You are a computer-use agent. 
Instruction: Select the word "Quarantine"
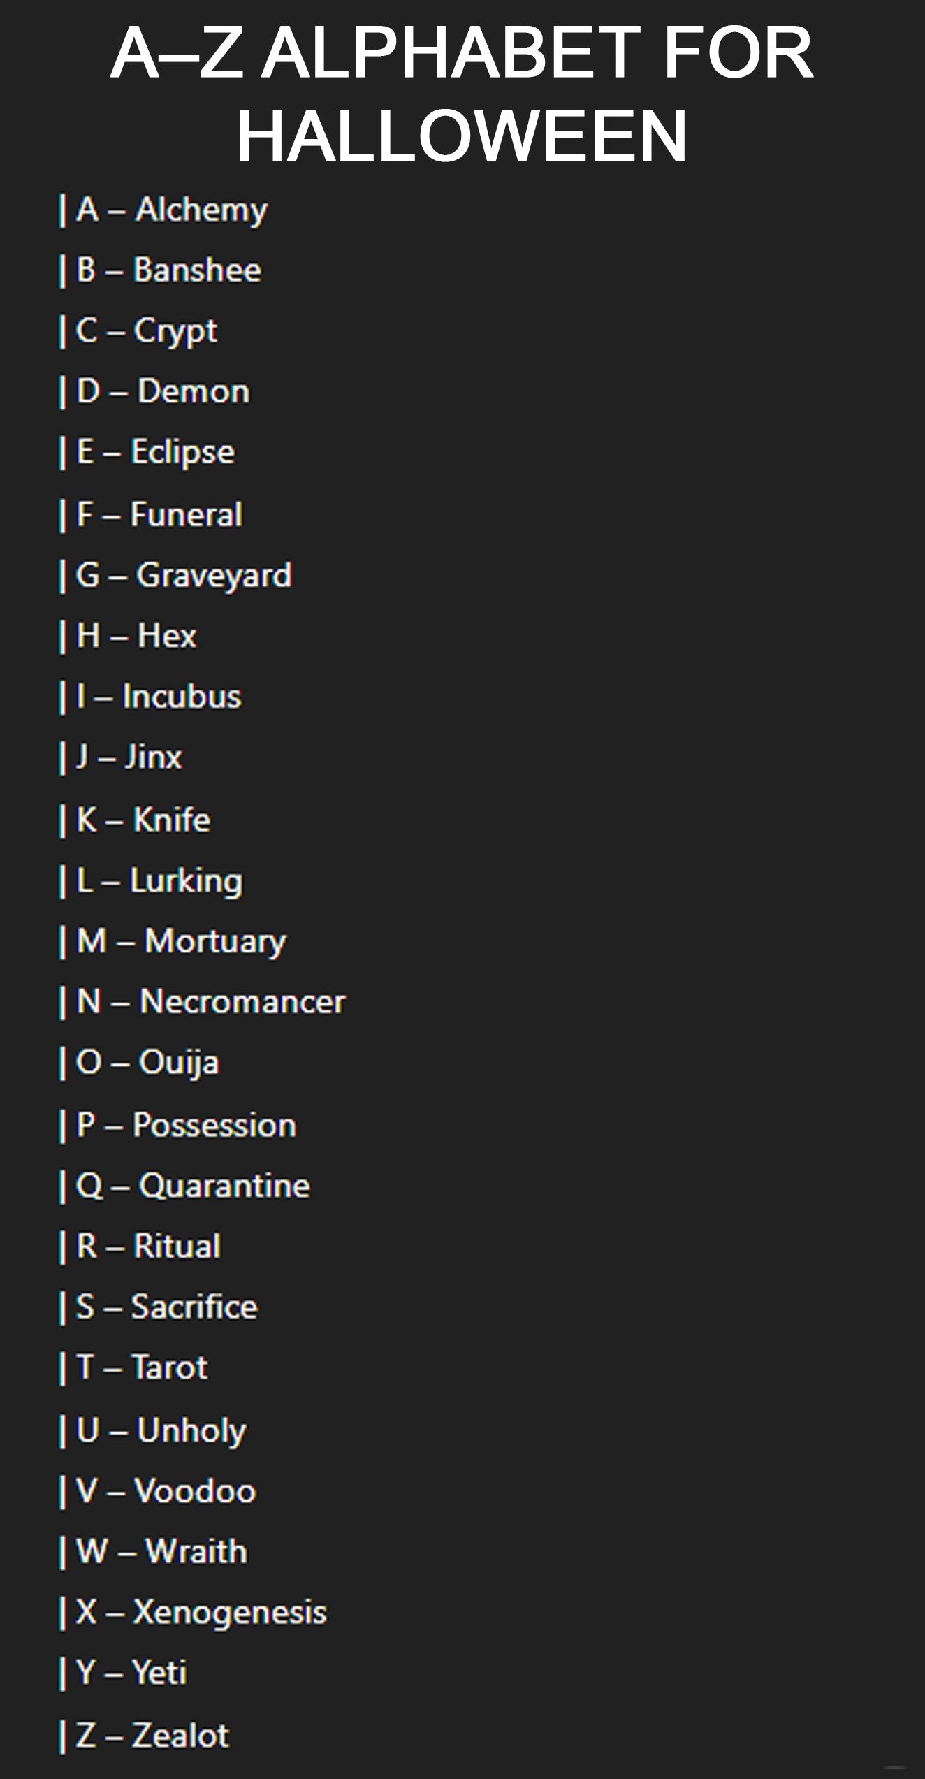[x=224, y=1186]
